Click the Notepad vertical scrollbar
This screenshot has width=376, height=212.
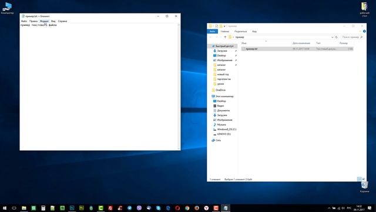179,87
